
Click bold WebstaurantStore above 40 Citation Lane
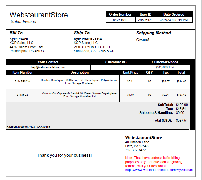144,138
